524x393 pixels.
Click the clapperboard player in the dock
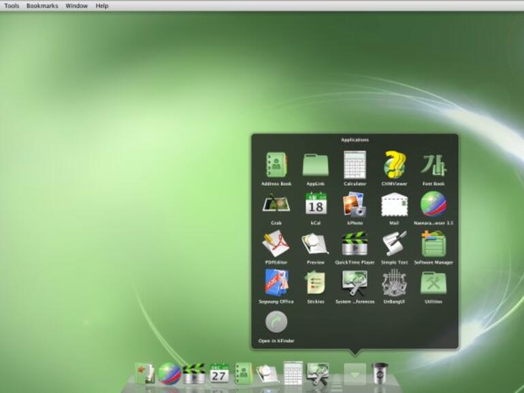point(194,374)
